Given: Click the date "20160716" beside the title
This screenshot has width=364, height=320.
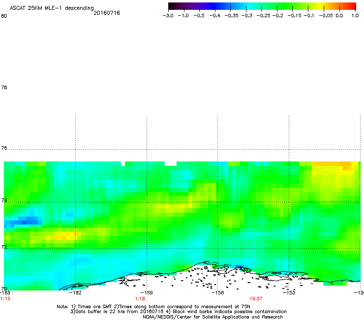Looking at the screenshot, I should [107, 13].
